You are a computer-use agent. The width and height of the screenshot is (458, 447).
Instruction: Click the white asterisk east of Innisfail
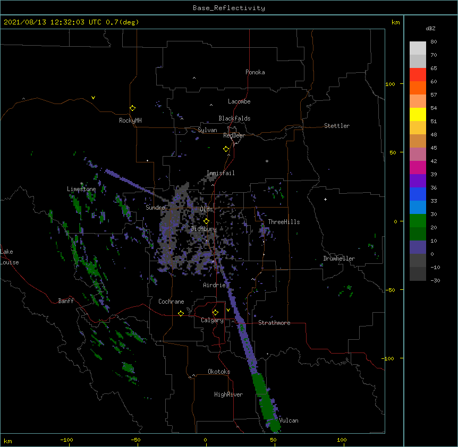point(267,161)
